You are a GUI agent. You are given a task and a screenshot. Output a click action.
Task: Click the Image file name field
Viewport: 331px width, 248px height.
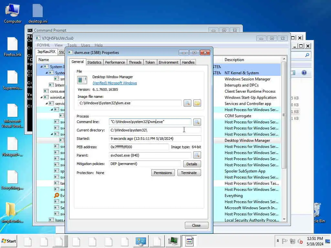click(x=130, y=103)
